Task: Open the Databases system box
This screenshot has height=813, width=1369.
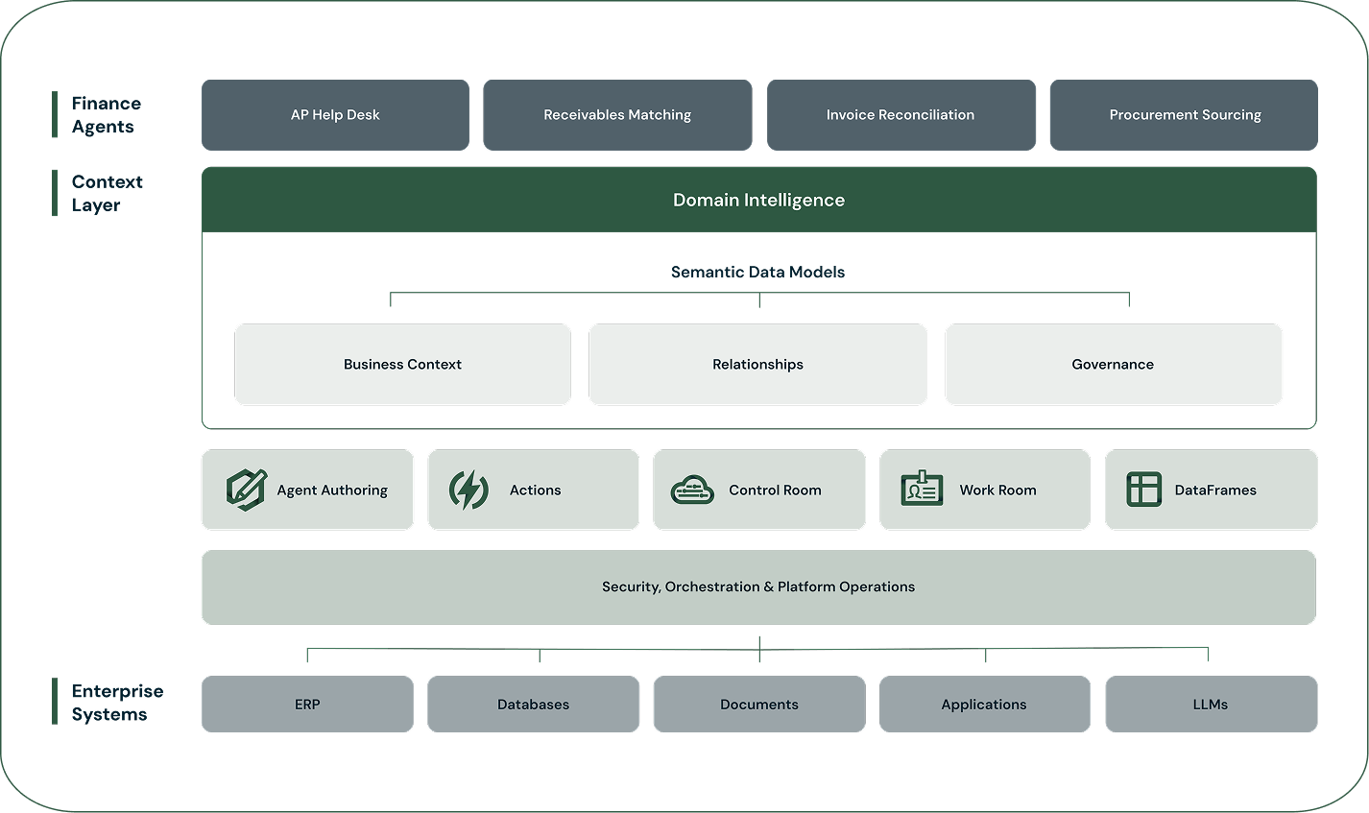Action: 533,704
